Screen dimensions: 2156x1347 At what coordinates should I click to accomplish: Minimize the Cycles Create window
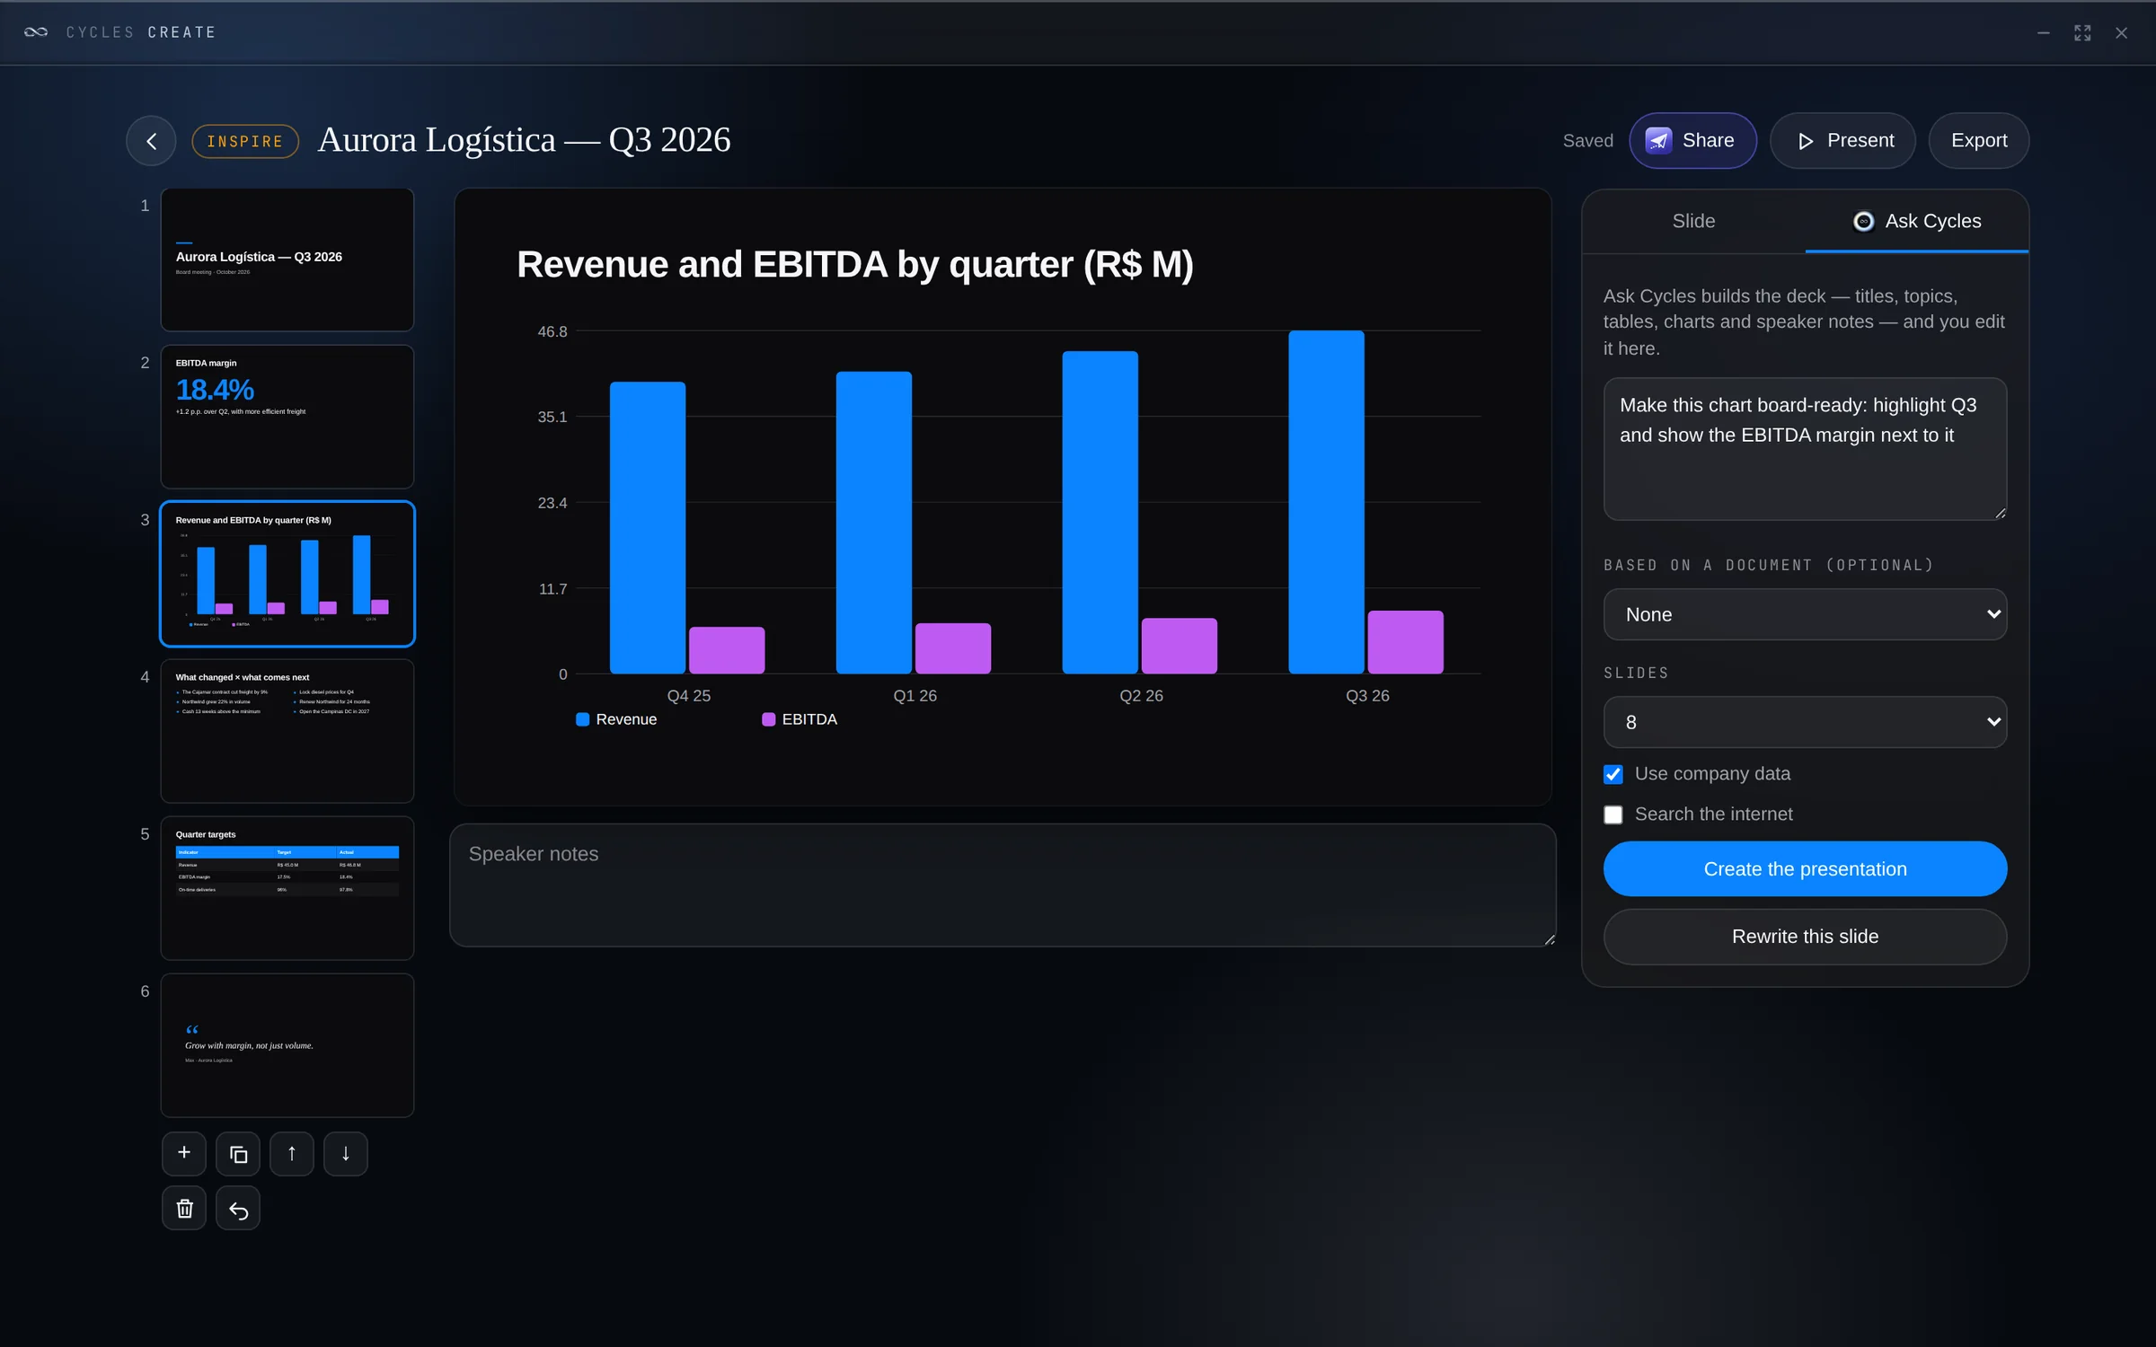[x=2043, y=33]
